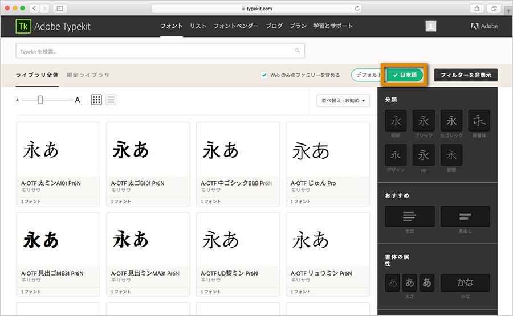Screen dimensions: 513x316
Task: Choose regular weight あ filter
Action: (410, 282)
